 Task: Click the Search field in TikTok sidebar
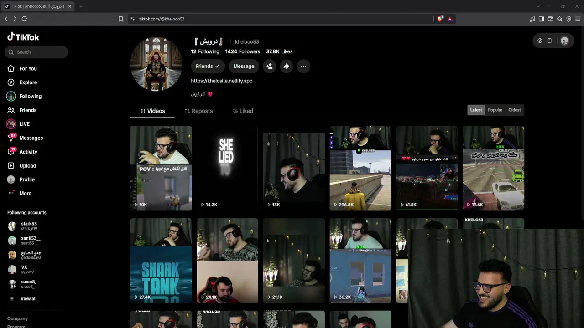[x=36, y=52]
